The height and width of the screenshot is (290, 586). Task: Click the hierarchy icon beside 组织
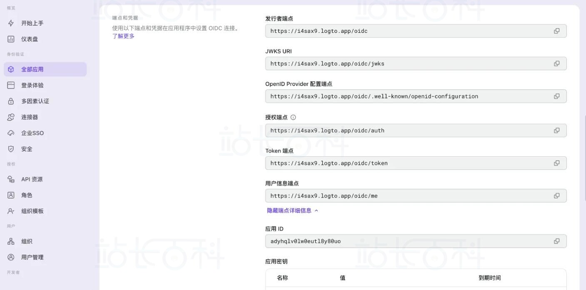click(11, 241)
